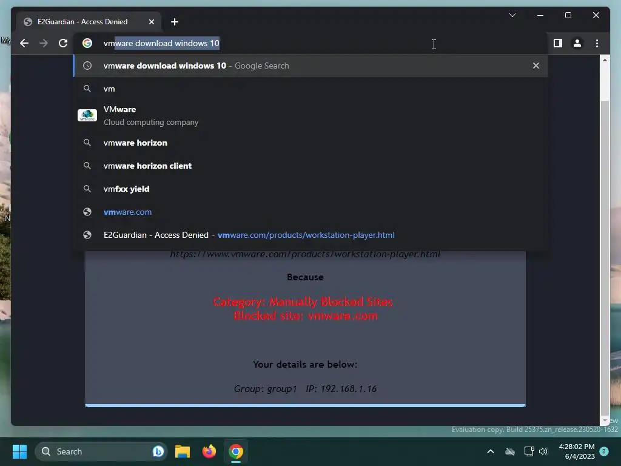
Task: Open File Explorer from the taskbar
Action: 183,451
